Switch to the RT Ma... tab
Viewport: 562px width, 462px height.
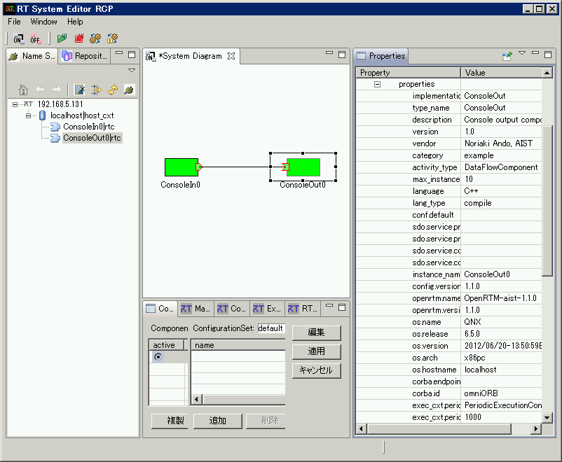tap(196, 309)
